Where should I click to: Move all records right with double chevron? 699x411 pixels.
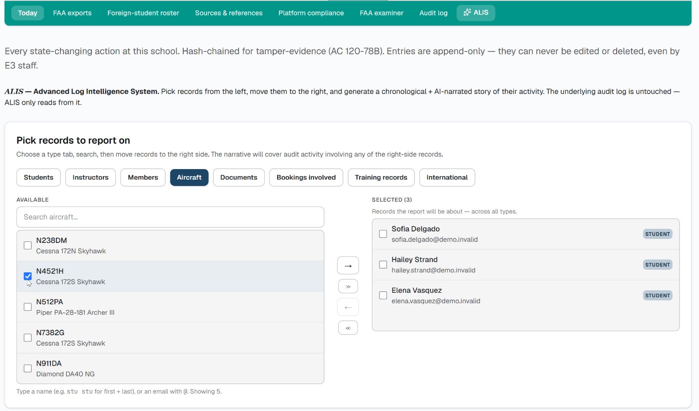[x=348, y=286]
